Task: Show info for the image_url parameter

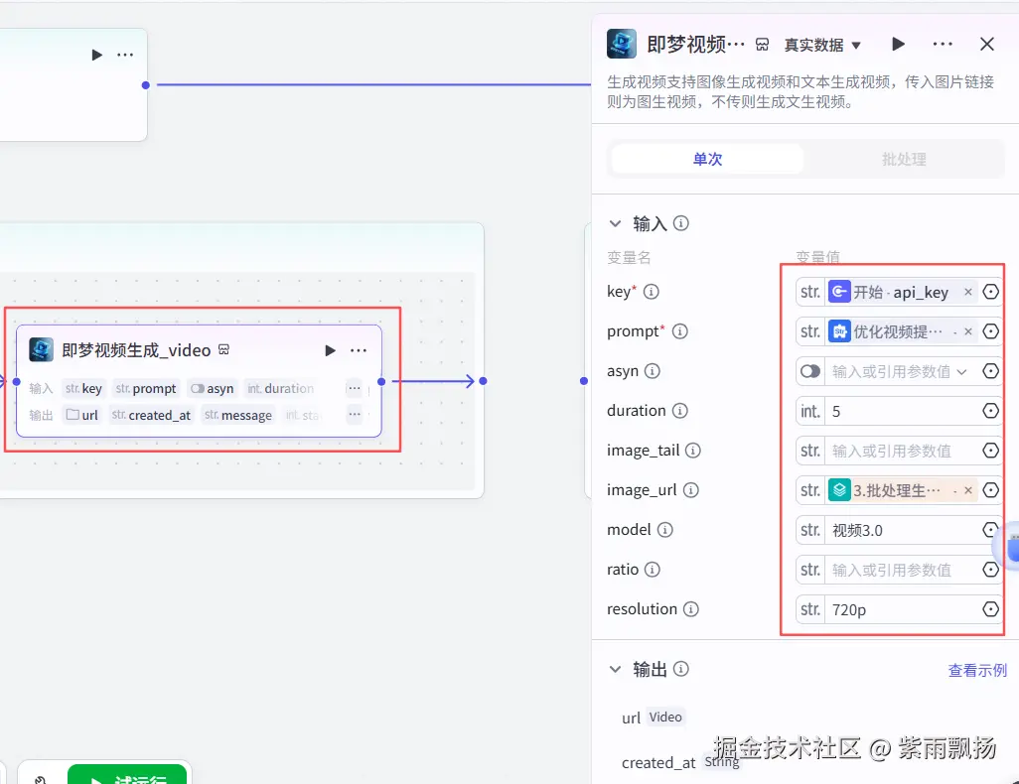Action: pyautogui.click(x=691, y=490)
